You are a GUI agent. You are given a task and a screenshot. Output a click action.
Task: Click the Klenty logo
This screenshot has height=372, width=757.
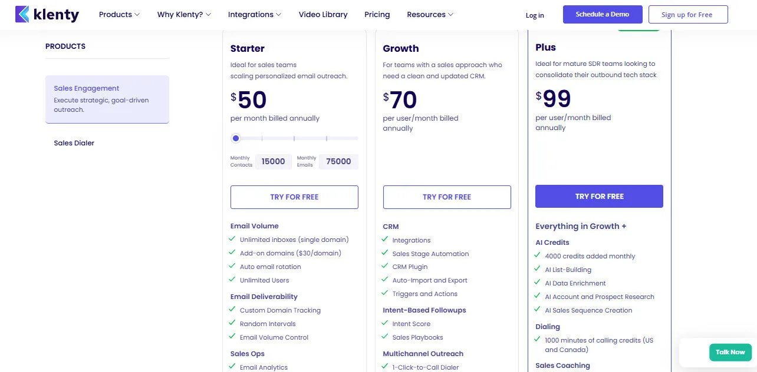(x=47, y=14)
